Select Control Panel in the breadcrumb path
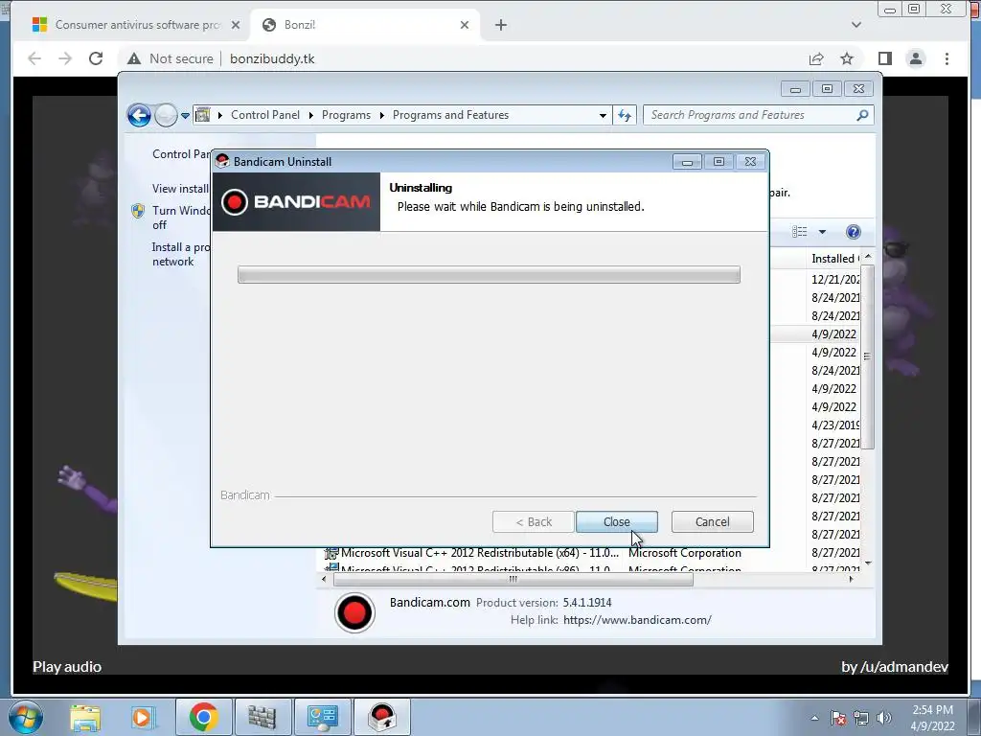The height and width of the screenshot is (736, 981). (x=265, y=115)
